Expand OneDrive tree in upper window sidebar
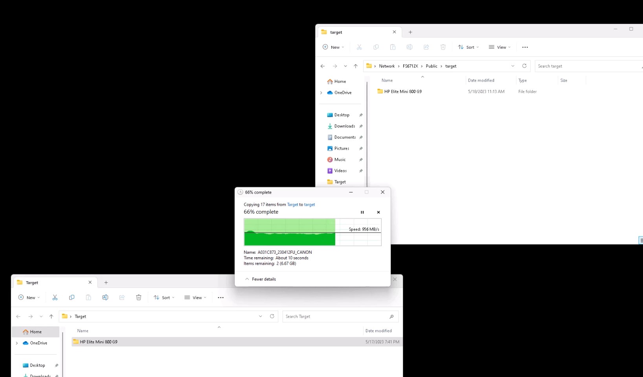Image resolution: width=643 pixels, height=377 pixels. [x=321, y=93]
